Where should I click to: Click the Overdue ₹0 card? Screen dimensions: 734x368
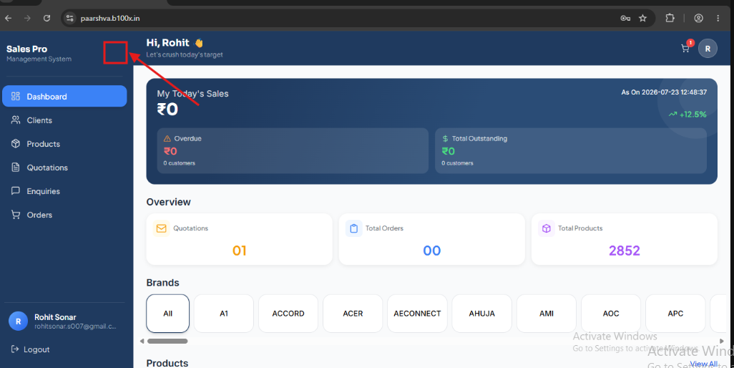pos(293,151)
